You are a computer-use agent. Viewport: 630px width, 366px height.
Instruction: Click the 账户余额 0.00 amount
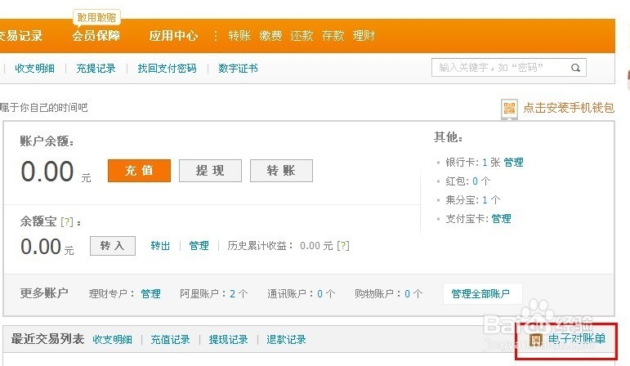[x=47, y=172]
